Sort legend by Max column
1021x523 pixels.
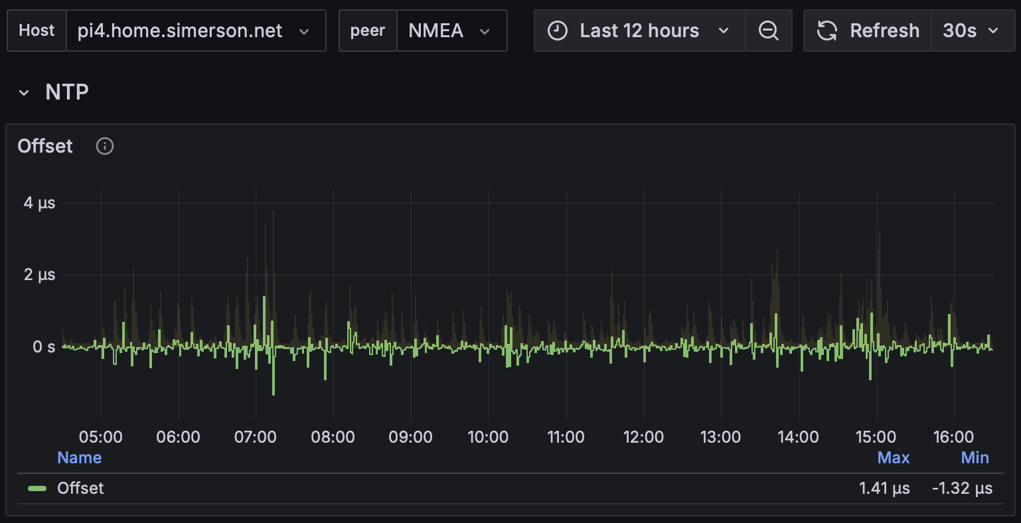point(894,458)
